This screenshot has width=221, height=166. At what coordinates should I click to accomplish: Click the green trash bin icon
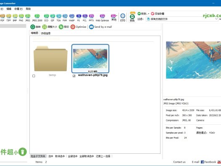[x=23, y=152]
